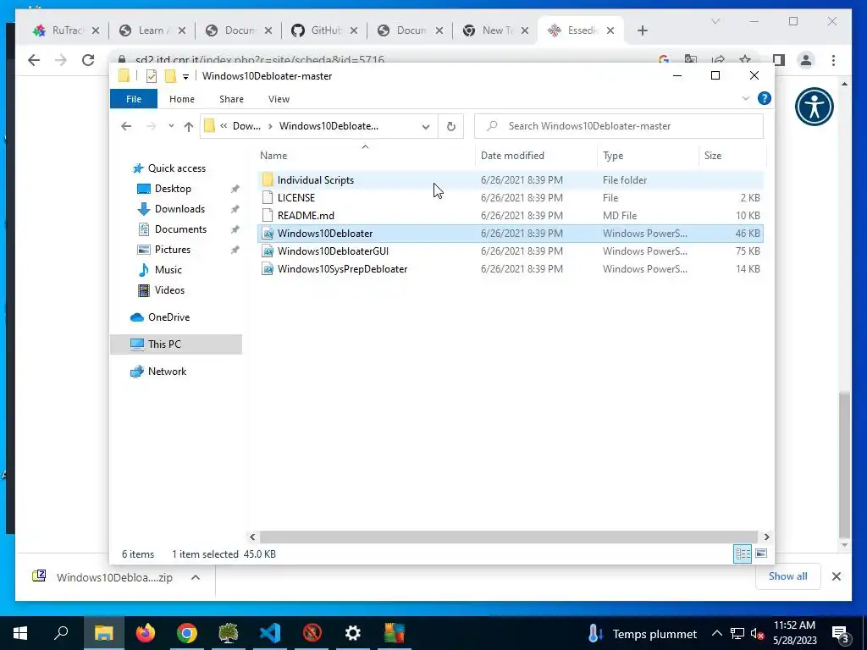
Task: Sort by Type column header
Action: tap(648, 156)
